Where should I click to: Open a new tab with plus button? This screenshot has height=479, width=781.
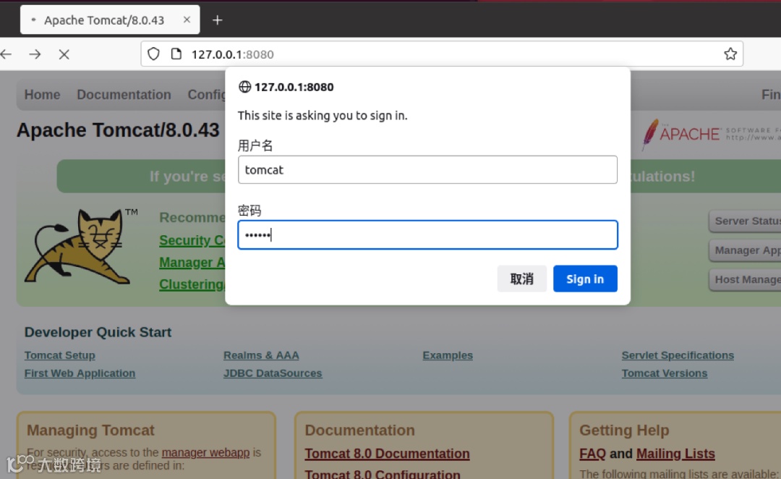click(x=217, y=20)
